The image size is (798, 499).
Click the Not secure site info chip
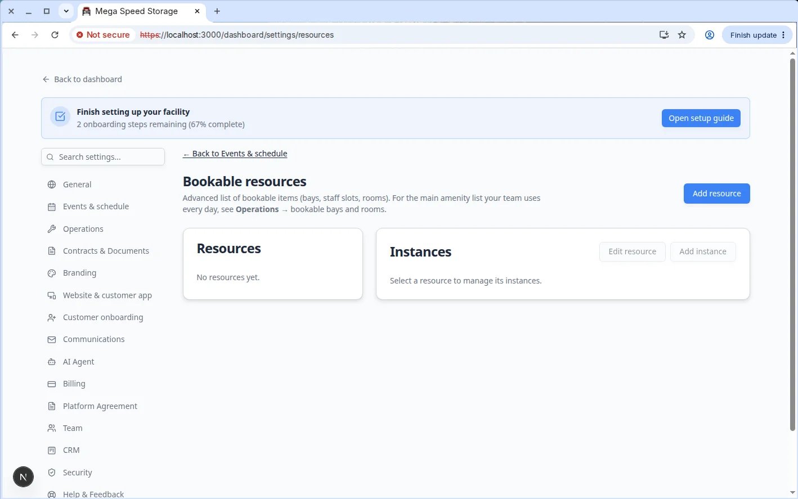tap(103, 35)
